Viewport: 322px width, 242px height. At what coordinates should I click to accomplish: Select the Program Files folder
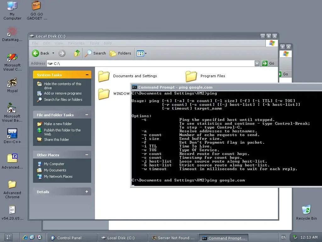205,76
